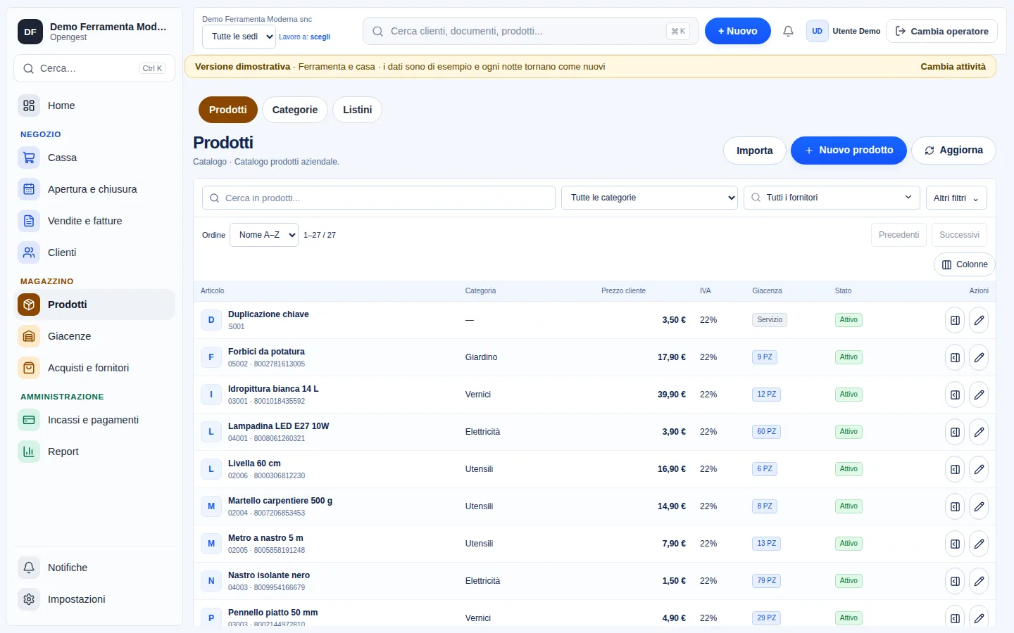Open Apertura e chiusura in the sidebar

pos(94,189)
